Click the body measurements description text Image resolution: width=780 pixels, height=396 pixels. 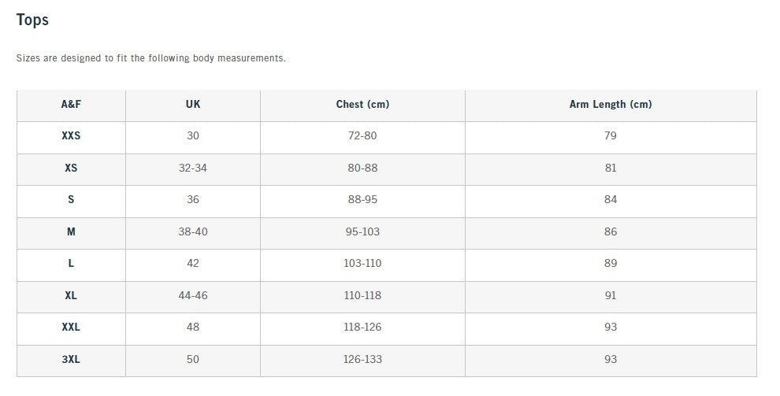pos(150,58)
